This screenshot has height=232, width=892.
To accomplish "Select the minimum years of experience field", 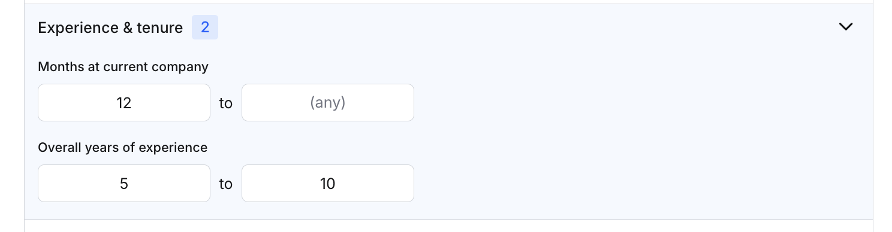I will [x=124, y=184].
